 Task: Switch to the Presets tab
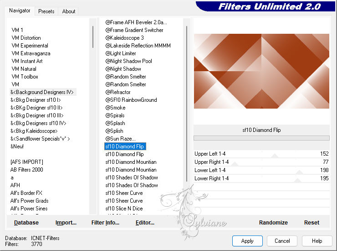pos(46,11)
